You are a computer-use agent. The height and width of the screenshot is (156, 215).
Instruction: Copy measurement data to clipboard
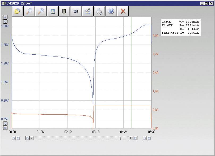pyautogui.click(x=64, y=11)
